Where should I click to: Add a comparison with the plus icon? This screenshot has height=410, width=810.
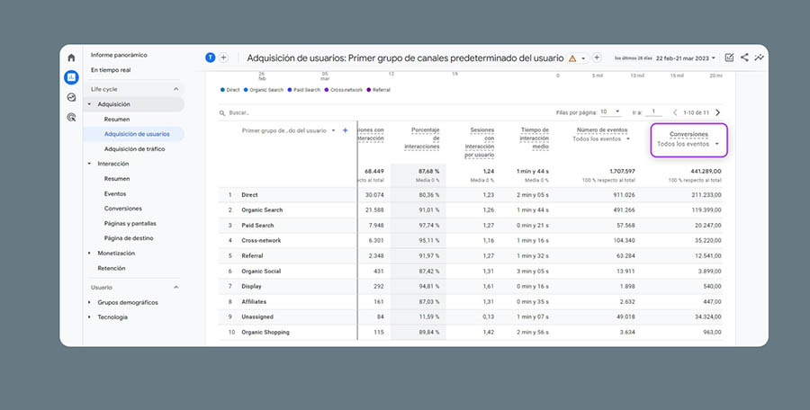click(223, 58)
